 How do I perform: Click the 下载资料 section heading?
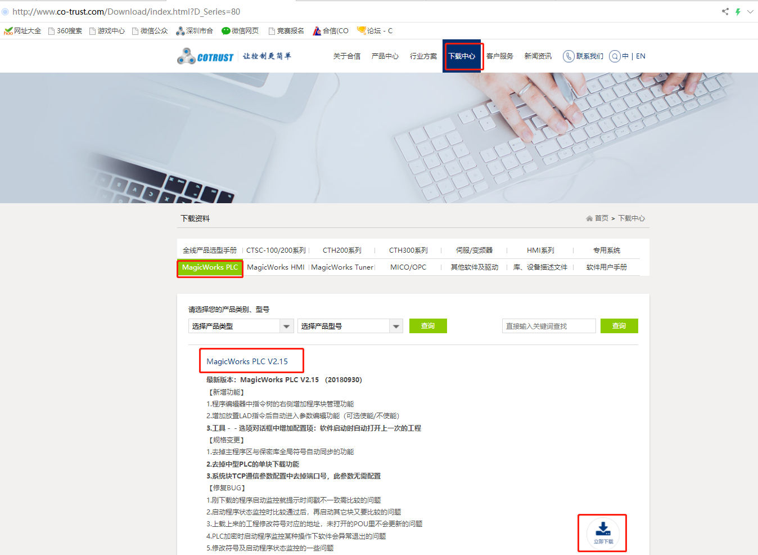(x=195, y=218)
